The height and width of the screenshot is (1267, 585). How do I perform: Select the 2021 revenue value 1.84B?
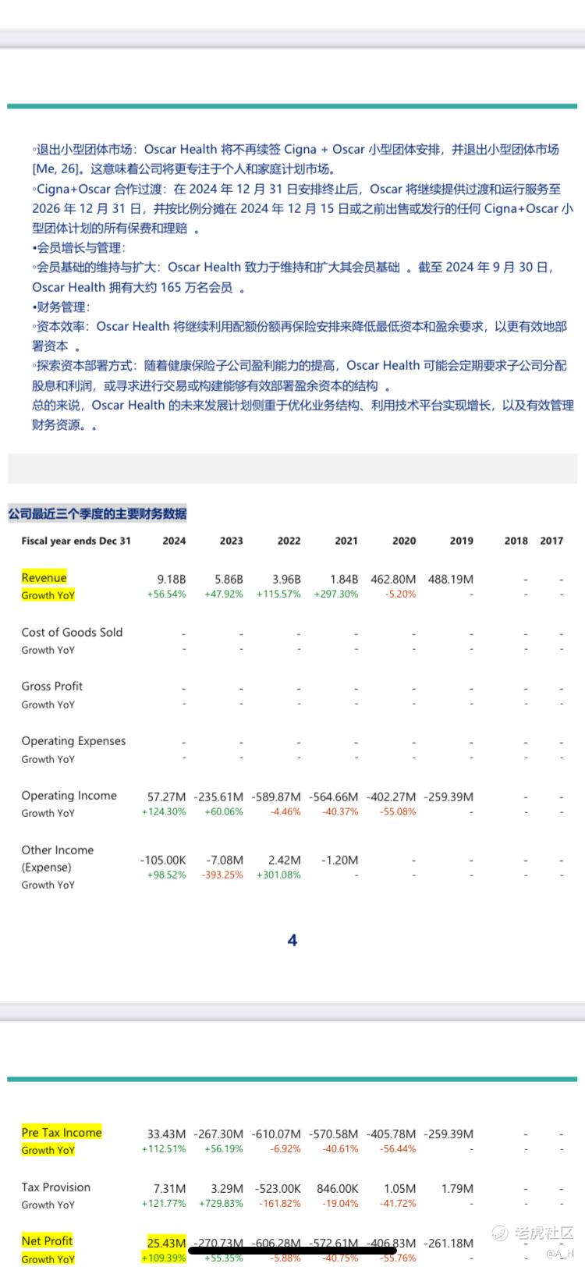point(344,580)
